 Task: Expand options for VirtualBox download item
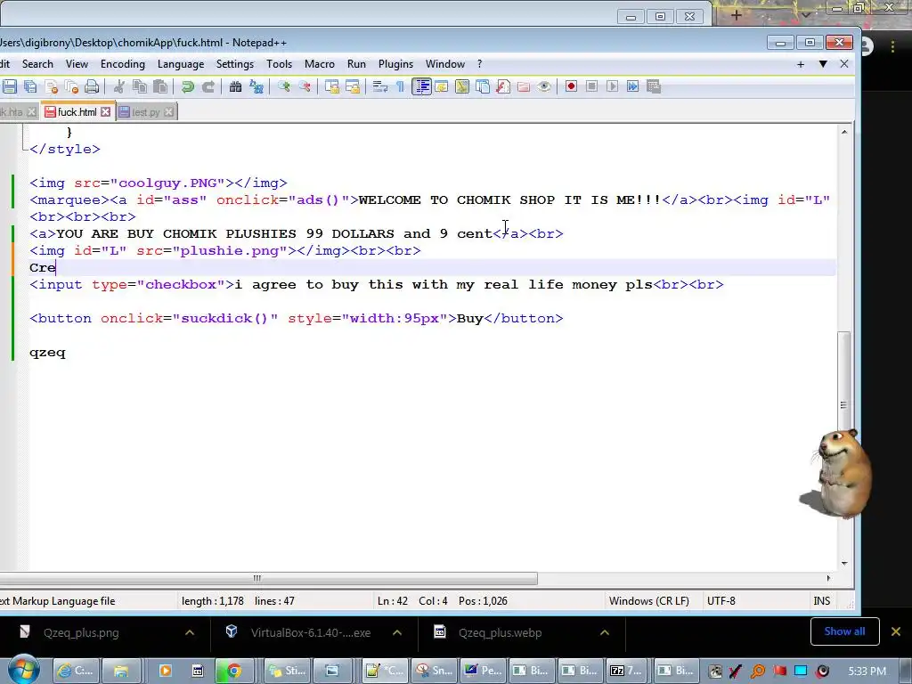[x=397, y=633]
